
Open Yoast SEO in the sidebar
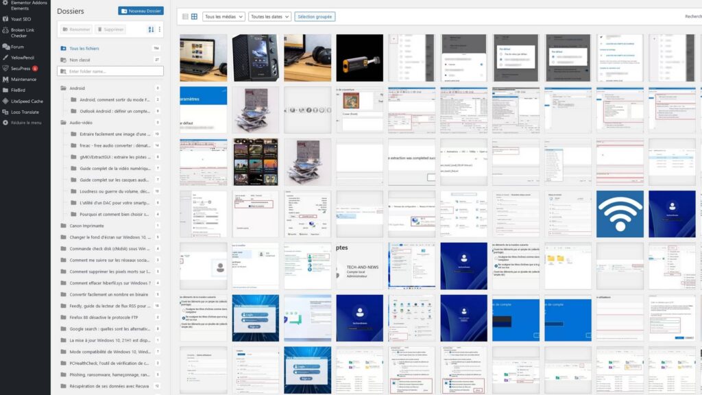[x=21, y=19]
